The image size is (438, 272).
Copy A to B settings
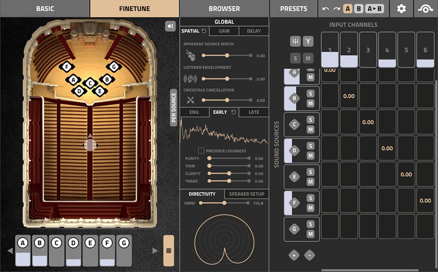coord(374,9)
